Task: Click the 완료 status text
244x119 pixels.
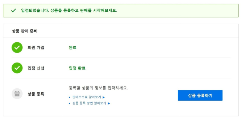Action: click(x=72, y=48)
